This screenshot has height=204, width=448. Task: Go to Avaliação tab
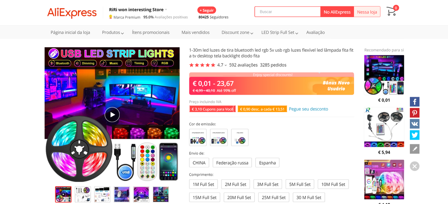tap(315, 32)
